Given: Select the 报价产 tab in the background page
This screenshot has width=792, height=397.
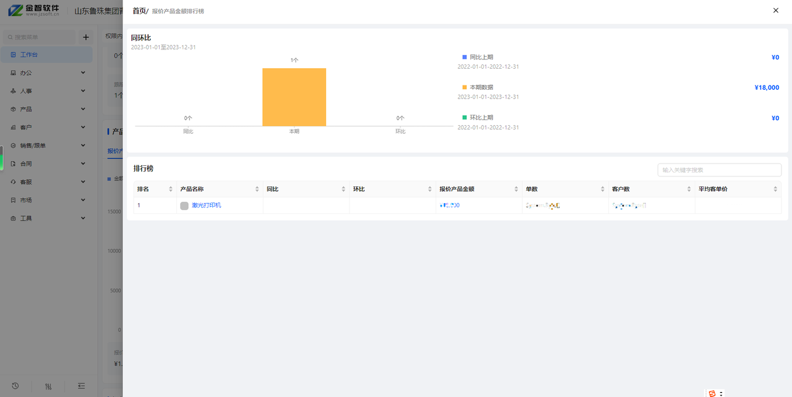Looking at the screenshot, I should point(114,151).
